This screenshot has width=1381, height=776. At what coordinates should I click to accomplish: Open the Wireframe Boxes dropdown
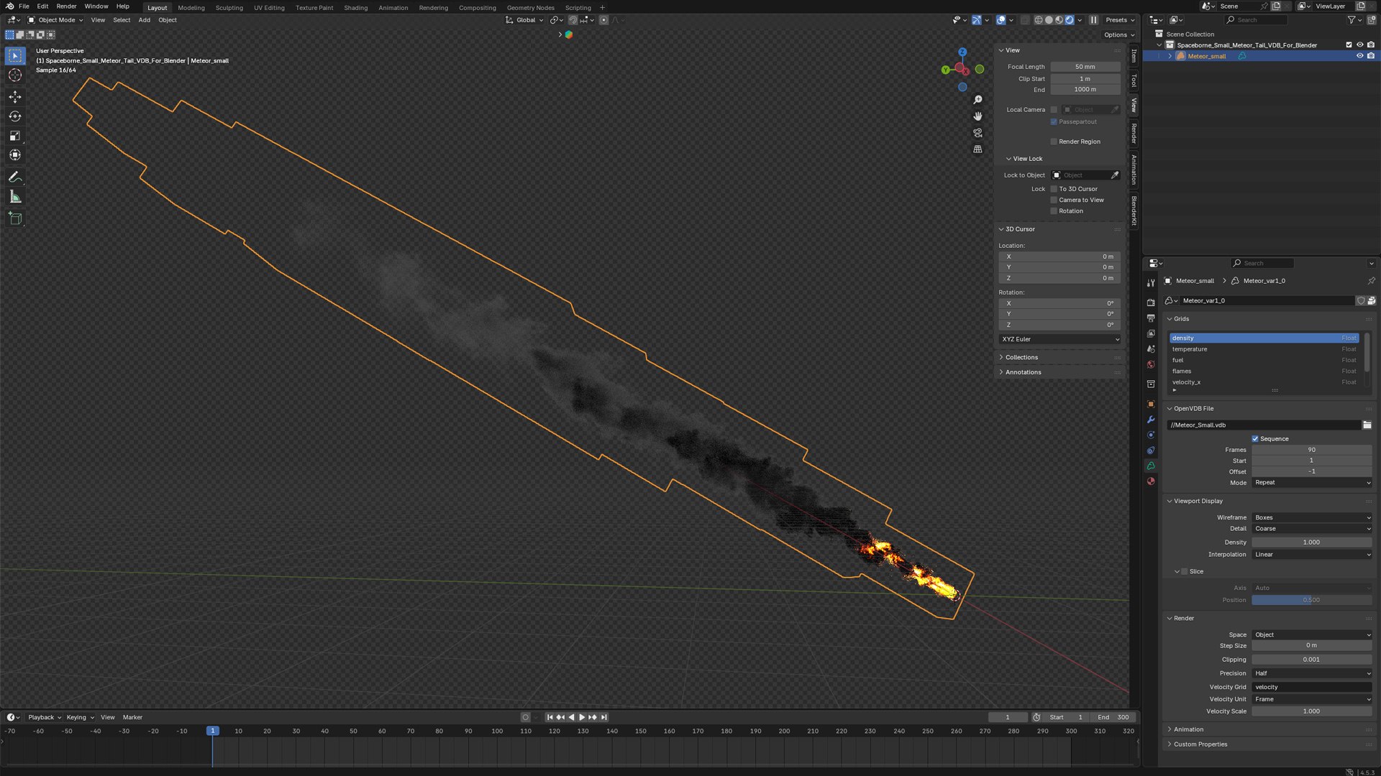pos(1312,518)
